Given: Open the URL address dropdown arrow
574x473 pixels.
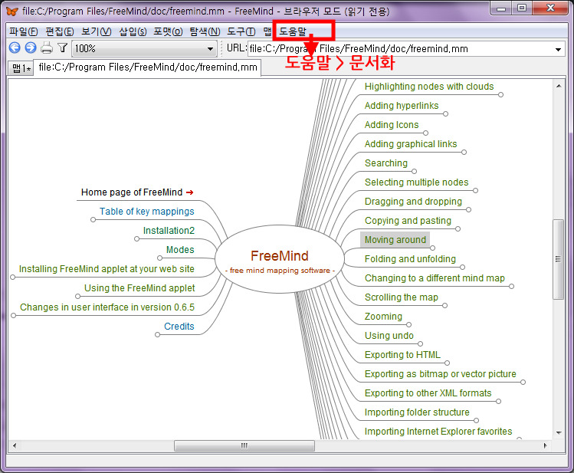Looking at the screenshot, I should pyautogui.click(x=559, y=49).
